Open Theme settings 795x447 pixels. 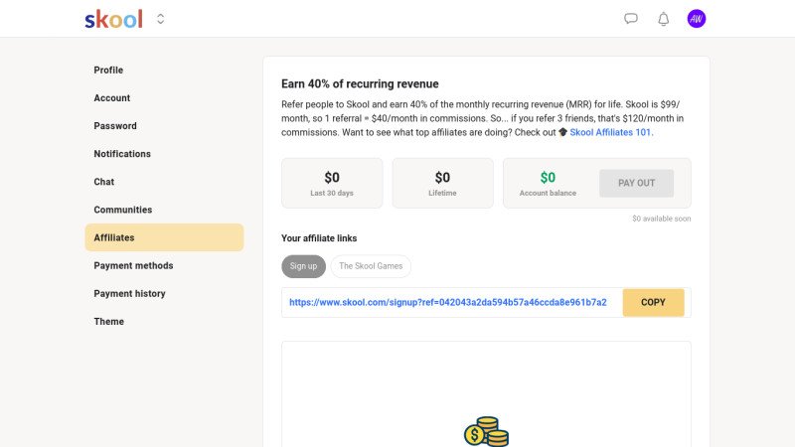[109, 321]
